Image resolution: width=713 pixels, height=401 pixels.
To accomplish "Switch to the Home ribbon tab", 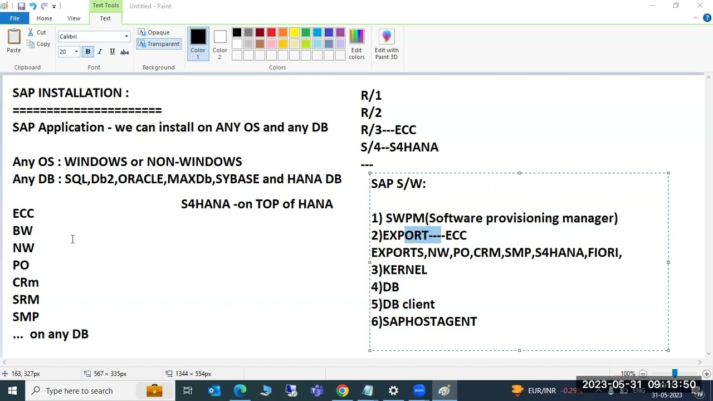I will [x=44, y=18].
